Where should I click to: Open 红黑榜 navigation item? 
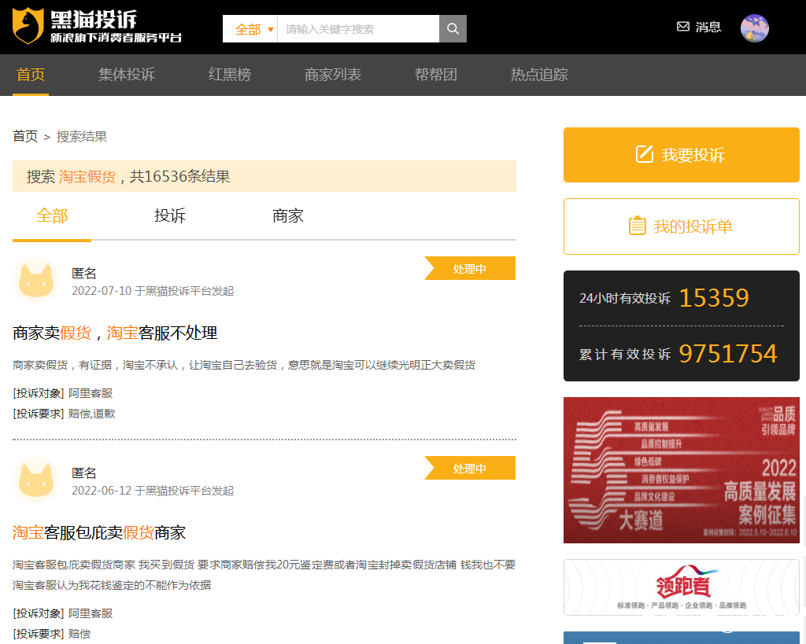tap(230, 75)
